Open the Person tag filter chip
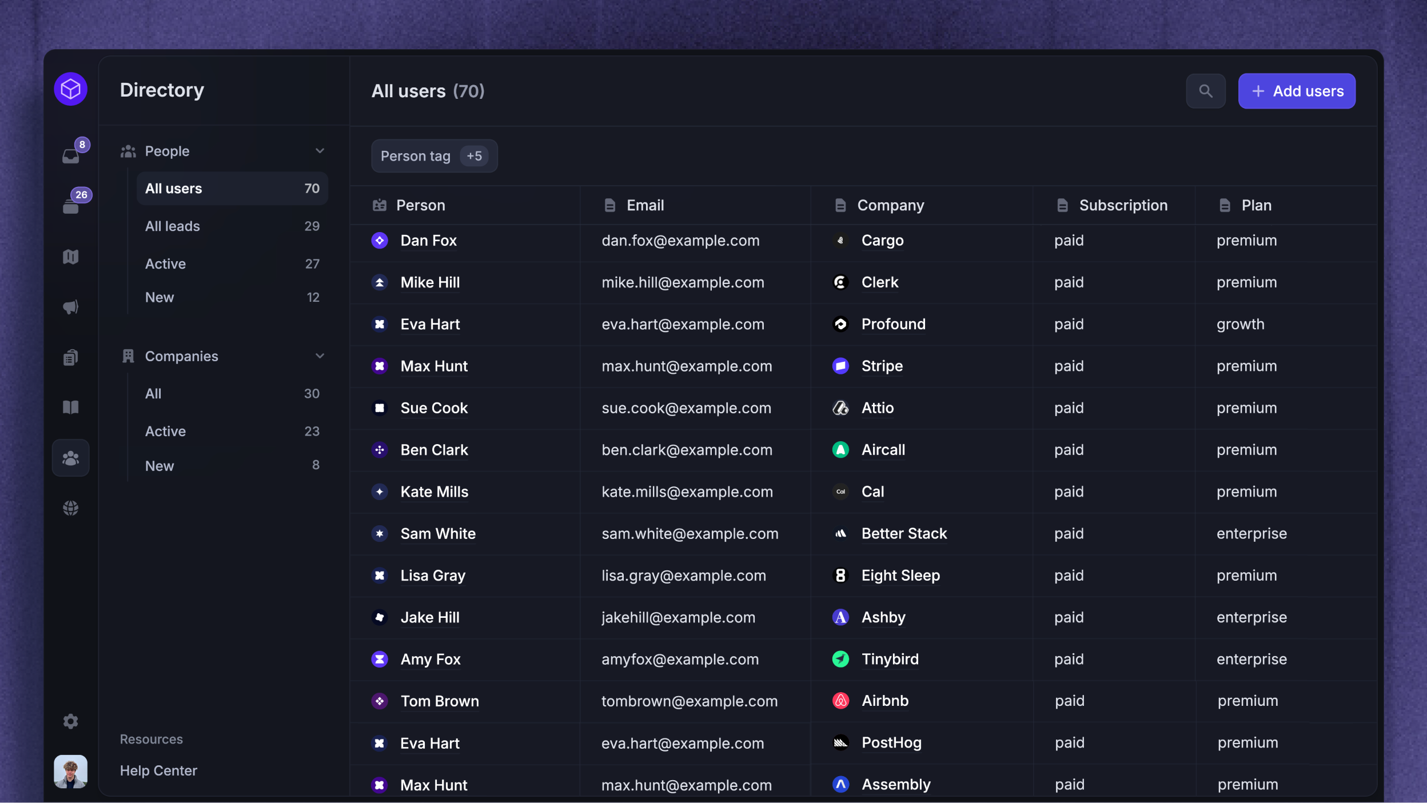Screen dimensions: 1427x803 (x=435, y=156)
